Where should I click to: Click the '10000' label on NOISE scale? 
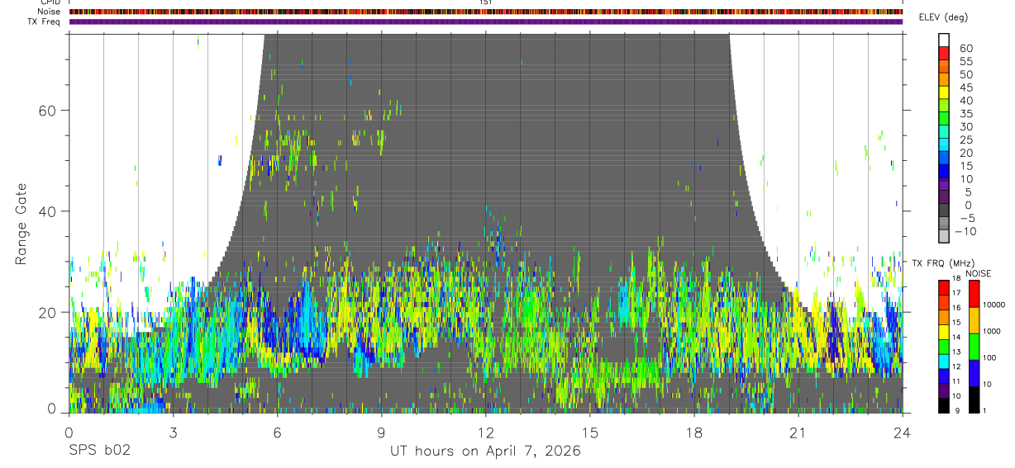[x=993, y=305]
